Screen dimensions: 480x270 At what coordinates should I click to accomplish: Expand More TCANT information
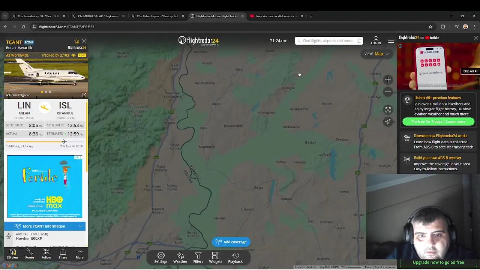point(45,226)
